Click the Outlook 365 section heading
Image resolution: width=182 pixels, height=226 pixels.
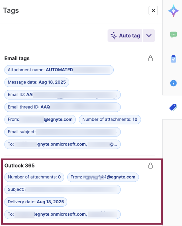pos(19,166)
